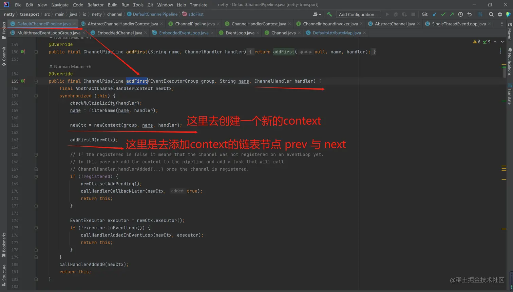Open the Structure tool window
The image size is (513, 292).
(x=4, y=275)
